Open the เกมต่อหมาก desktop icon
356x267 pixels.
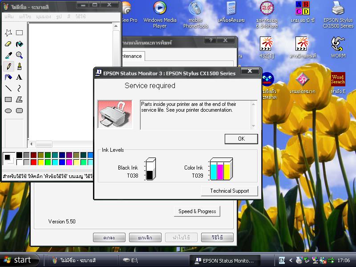pos(303,83)
